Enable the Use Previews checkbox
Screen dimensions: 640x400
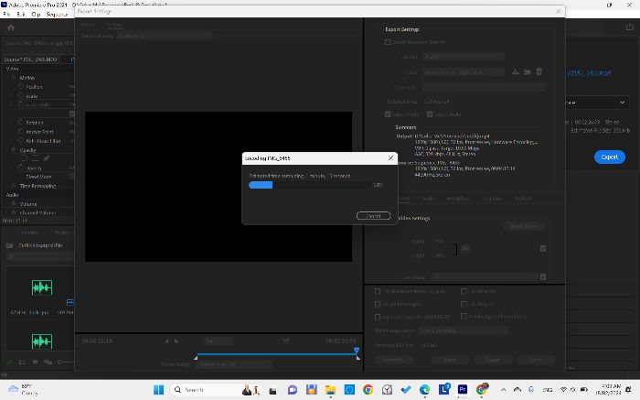coord(464,291)
